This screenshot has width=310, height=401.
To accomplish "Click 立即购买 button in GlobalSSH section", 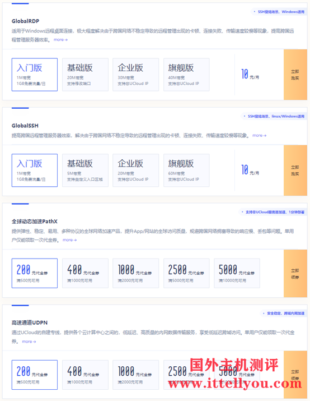I will [295, 170].
